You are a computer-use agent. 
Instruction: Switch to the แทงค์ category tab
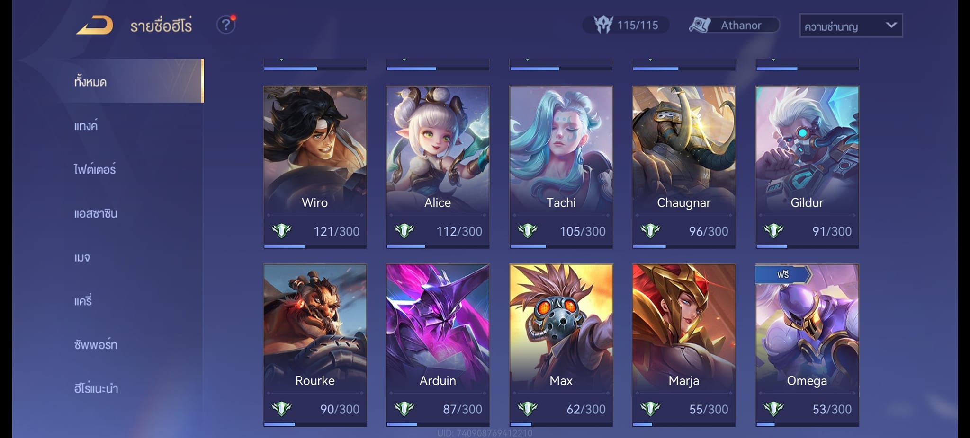[86, 125]
